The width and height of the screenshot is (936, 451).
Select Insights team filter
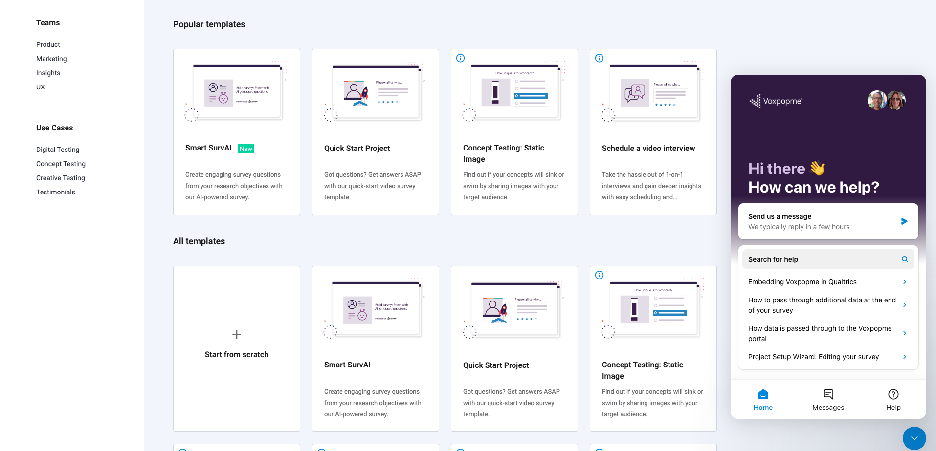click(48, 73)
